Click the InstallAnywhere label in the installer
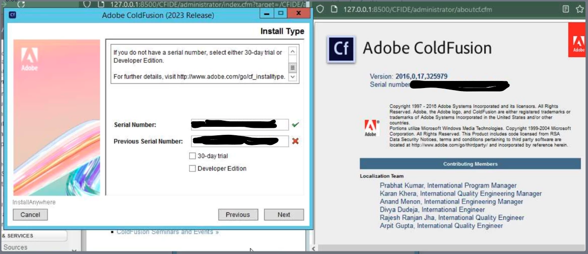 point(34,202)
